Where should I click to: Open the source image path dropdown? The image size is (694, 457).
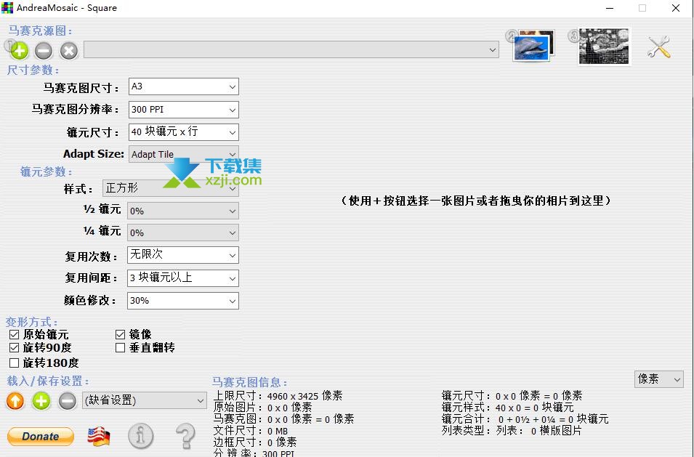pyautogui.click(x=291, y=49)
